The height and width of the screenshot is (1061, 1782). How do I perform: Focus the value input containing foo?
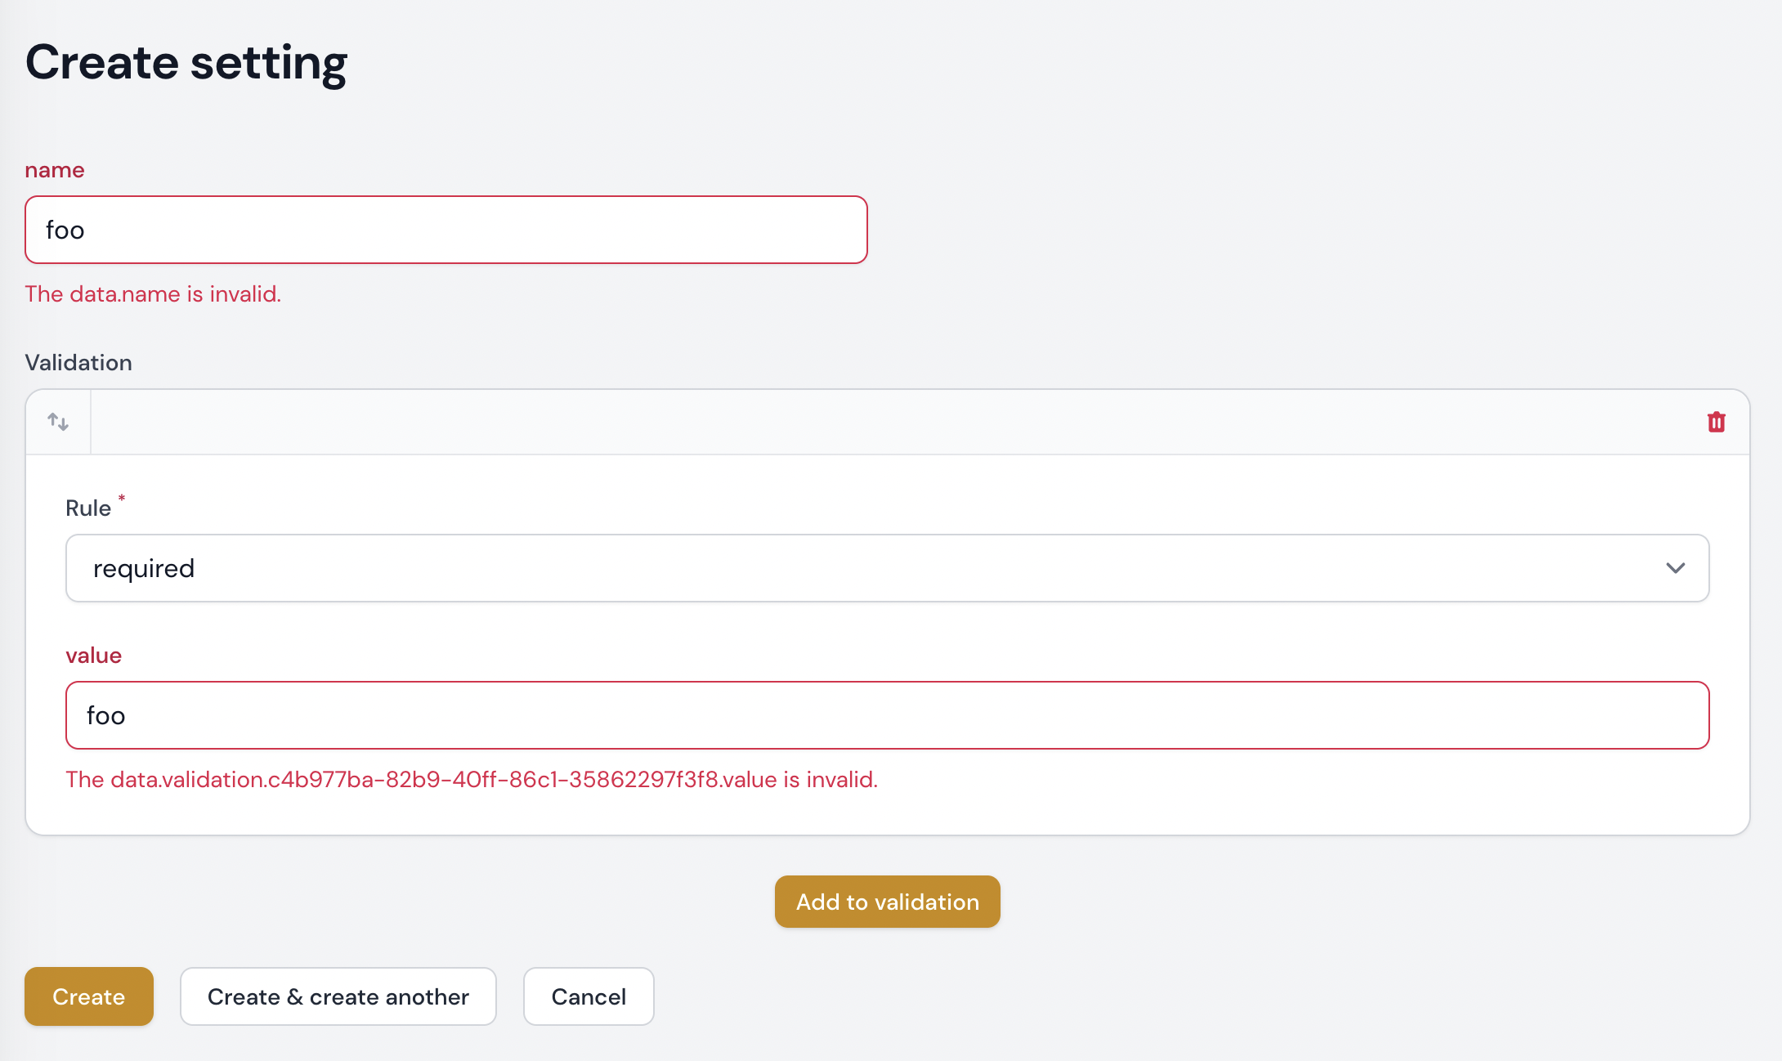tap(887, 715)
